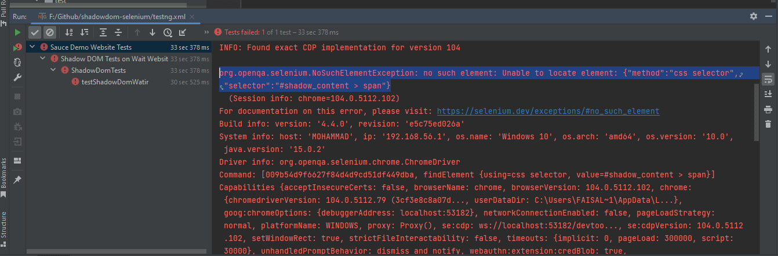The width and height of the screenshot is (778, 256).
Task: Toggle Show Passed tests checkmark
Action: 35,32
